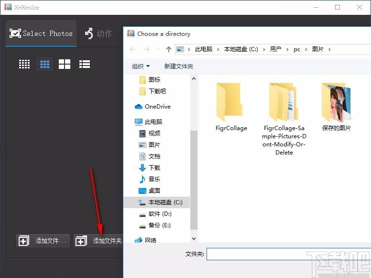Expand recent locations dropdown arrow in navigation
Image resolution: width=371 pixels, height=278 pixels.
pos(158,49)
